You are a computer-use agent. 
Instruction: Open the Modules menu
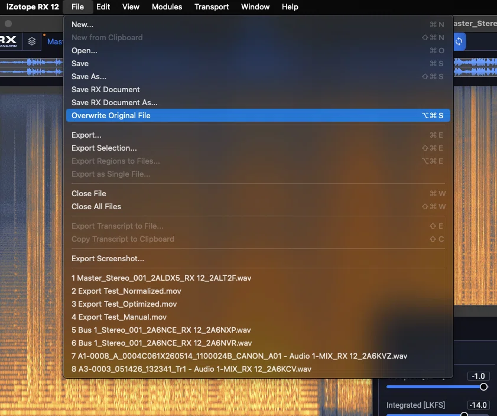coord(167,6)
